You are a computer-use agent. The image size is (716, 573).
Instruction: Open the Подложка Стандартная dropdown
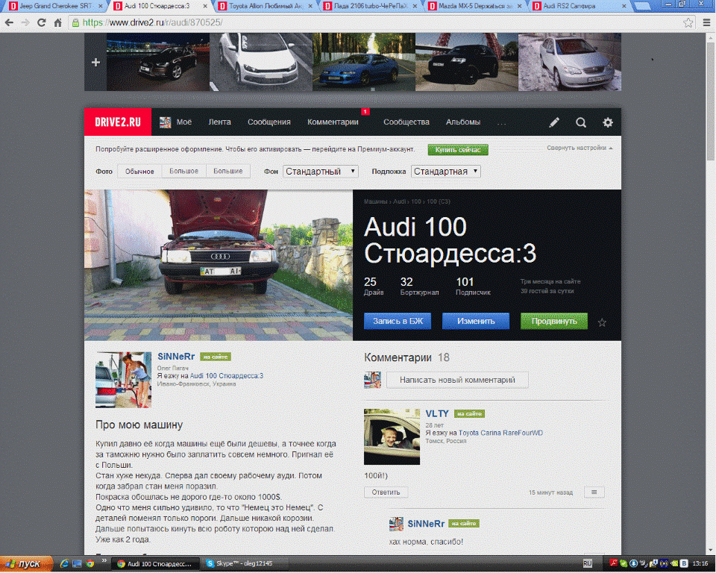click(x=446, y=172)
